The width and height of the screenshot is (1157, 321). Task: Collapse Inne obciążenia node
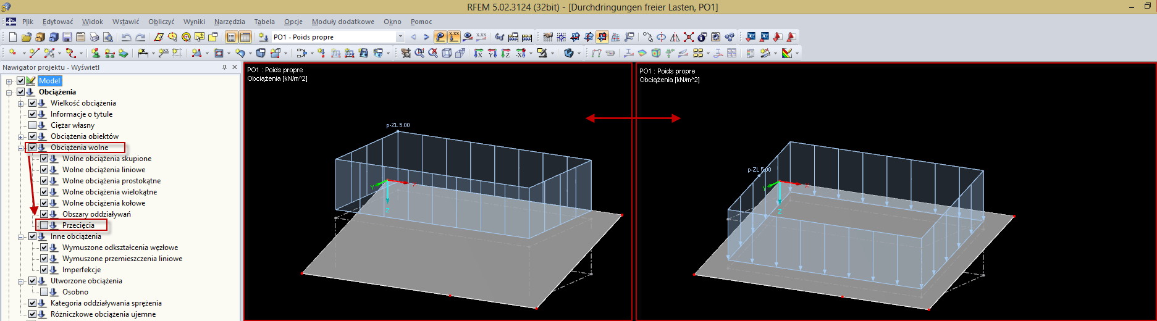point(21,236)
